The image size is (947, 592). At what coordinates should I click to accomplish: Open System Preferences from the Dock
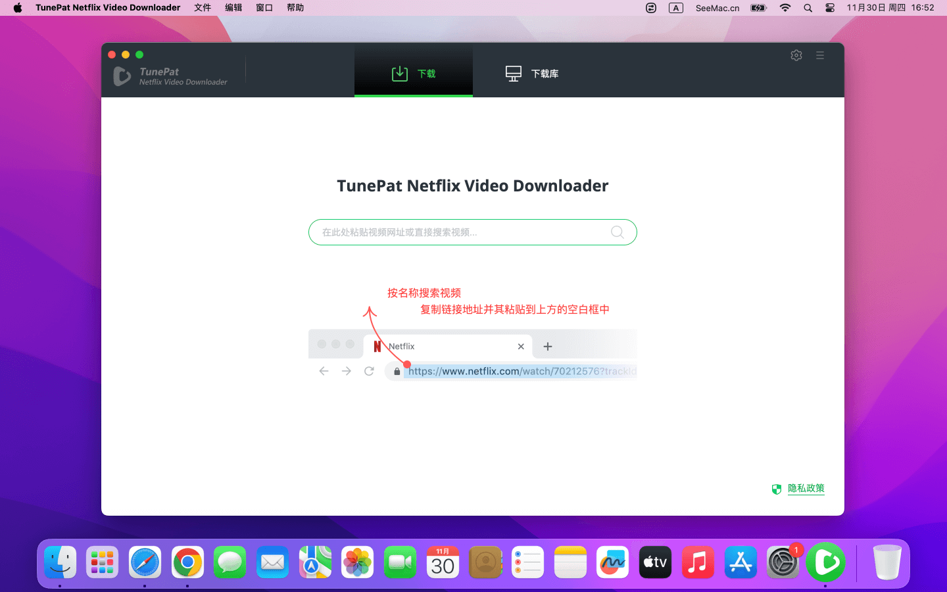pos(783,562)
